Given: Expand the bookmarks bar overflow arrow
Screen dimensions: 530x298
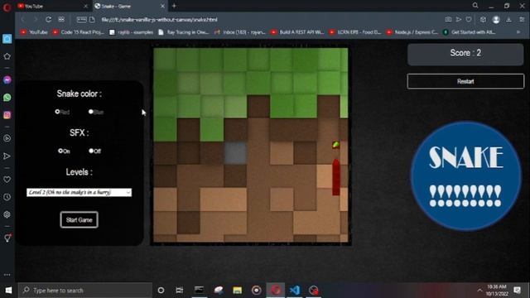Looking at the screenshot, I should 518,32.
